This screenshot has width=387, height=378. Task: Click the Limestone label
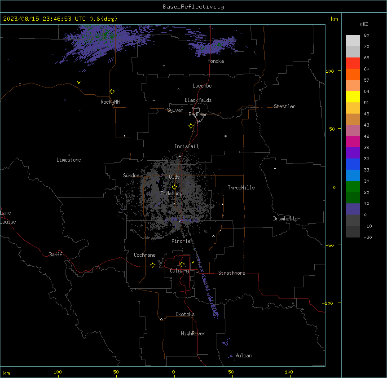(x=69, y=160)
